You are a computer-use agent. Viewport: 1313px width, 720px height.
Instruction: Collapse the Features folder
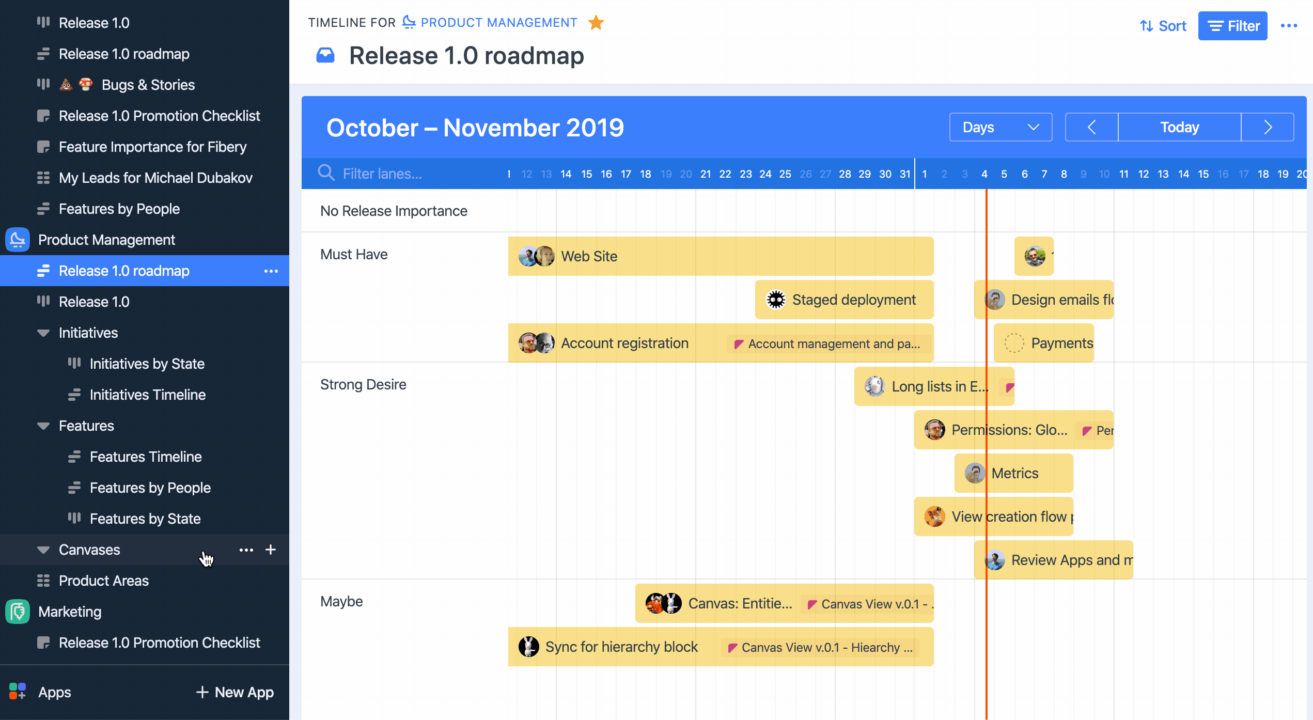tap(43, 426)
